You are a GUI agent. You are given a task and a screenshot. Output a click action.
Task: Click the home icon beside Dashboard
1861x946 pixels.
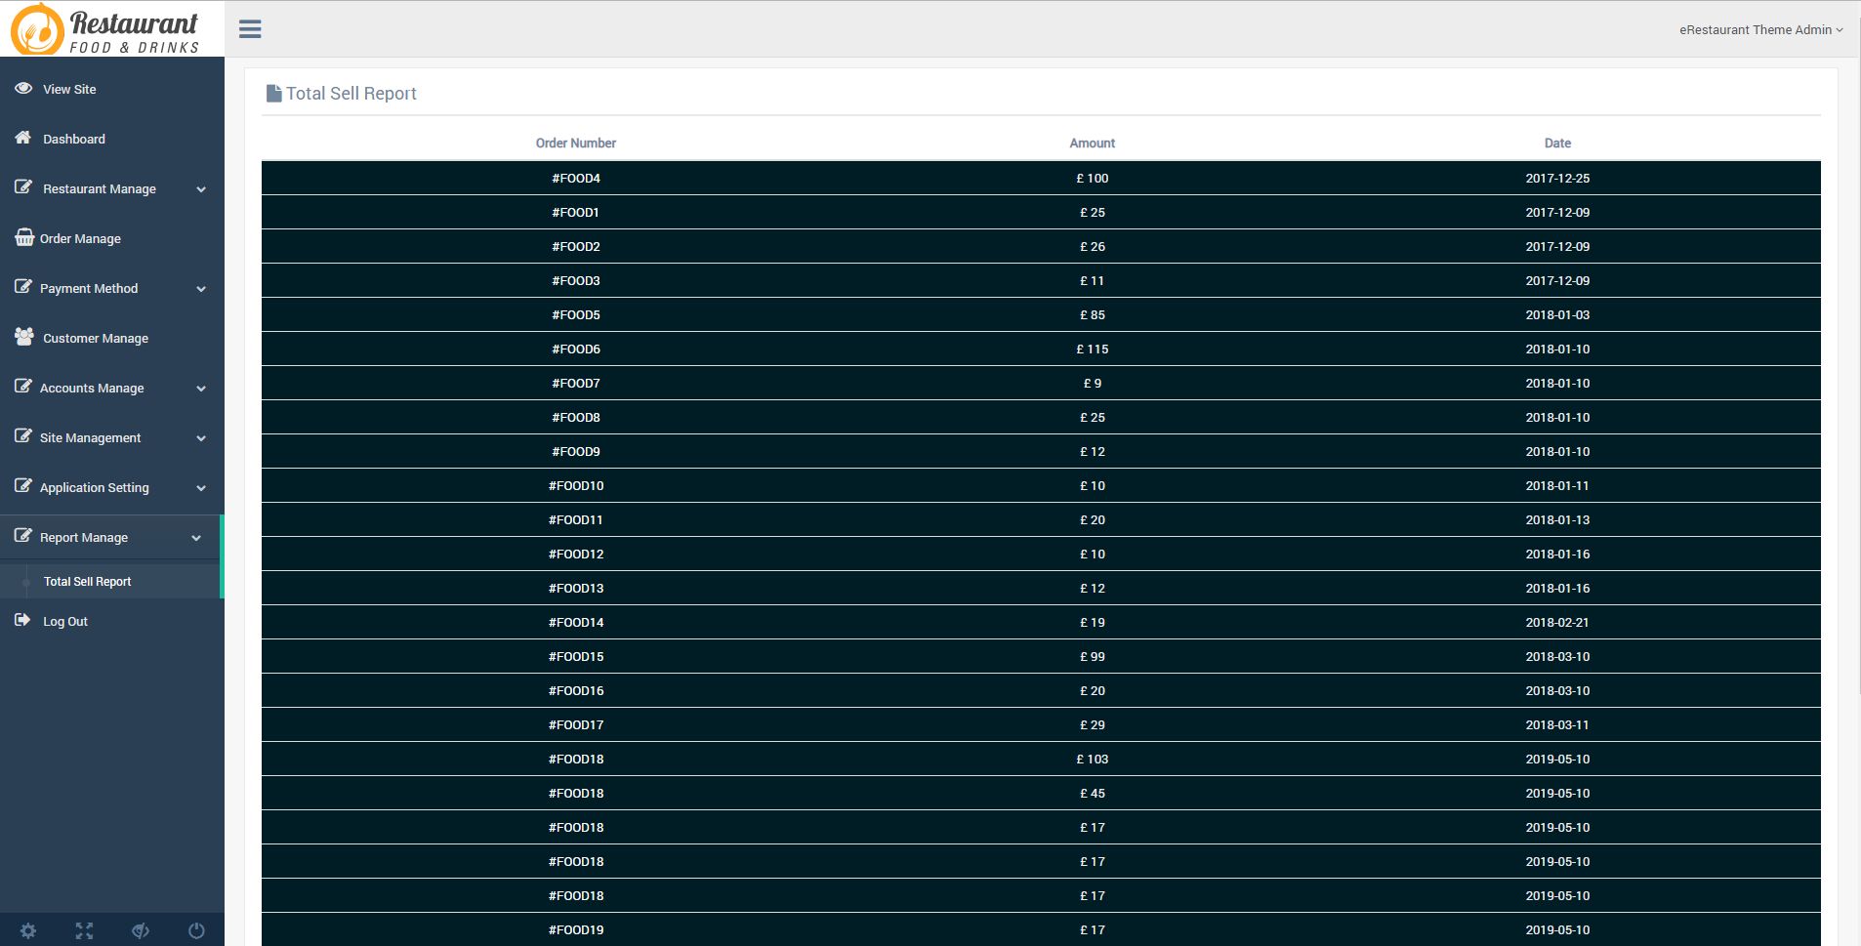pos(23,138)
